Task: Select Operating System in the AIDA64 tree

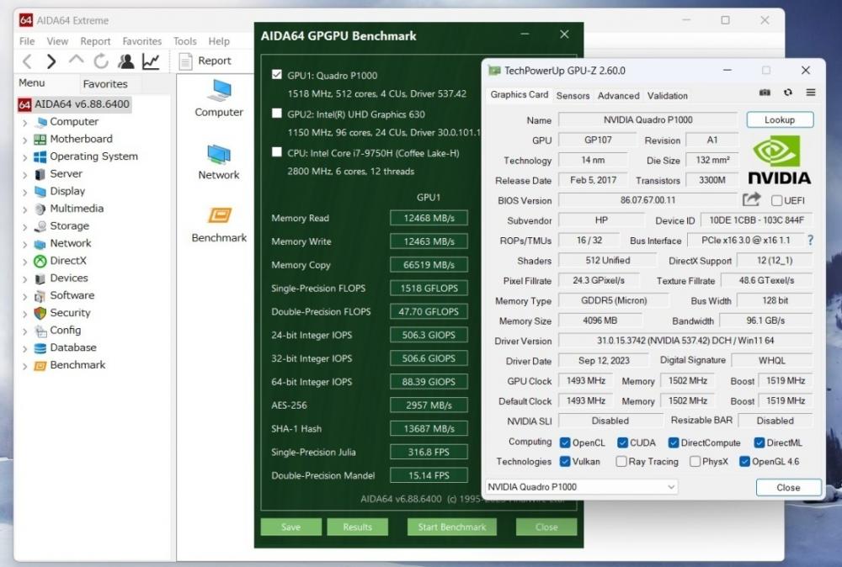Action: click(86, 156)
